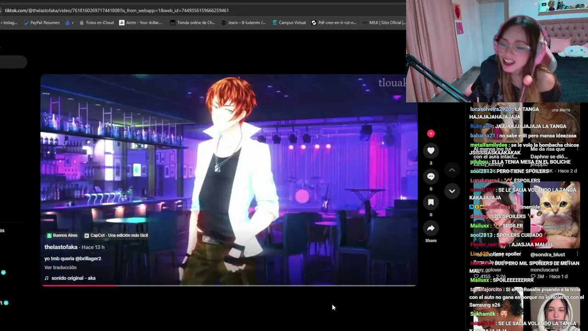
Task: Click chat username 'lucasolveira2920'
Action: point(491,109)
